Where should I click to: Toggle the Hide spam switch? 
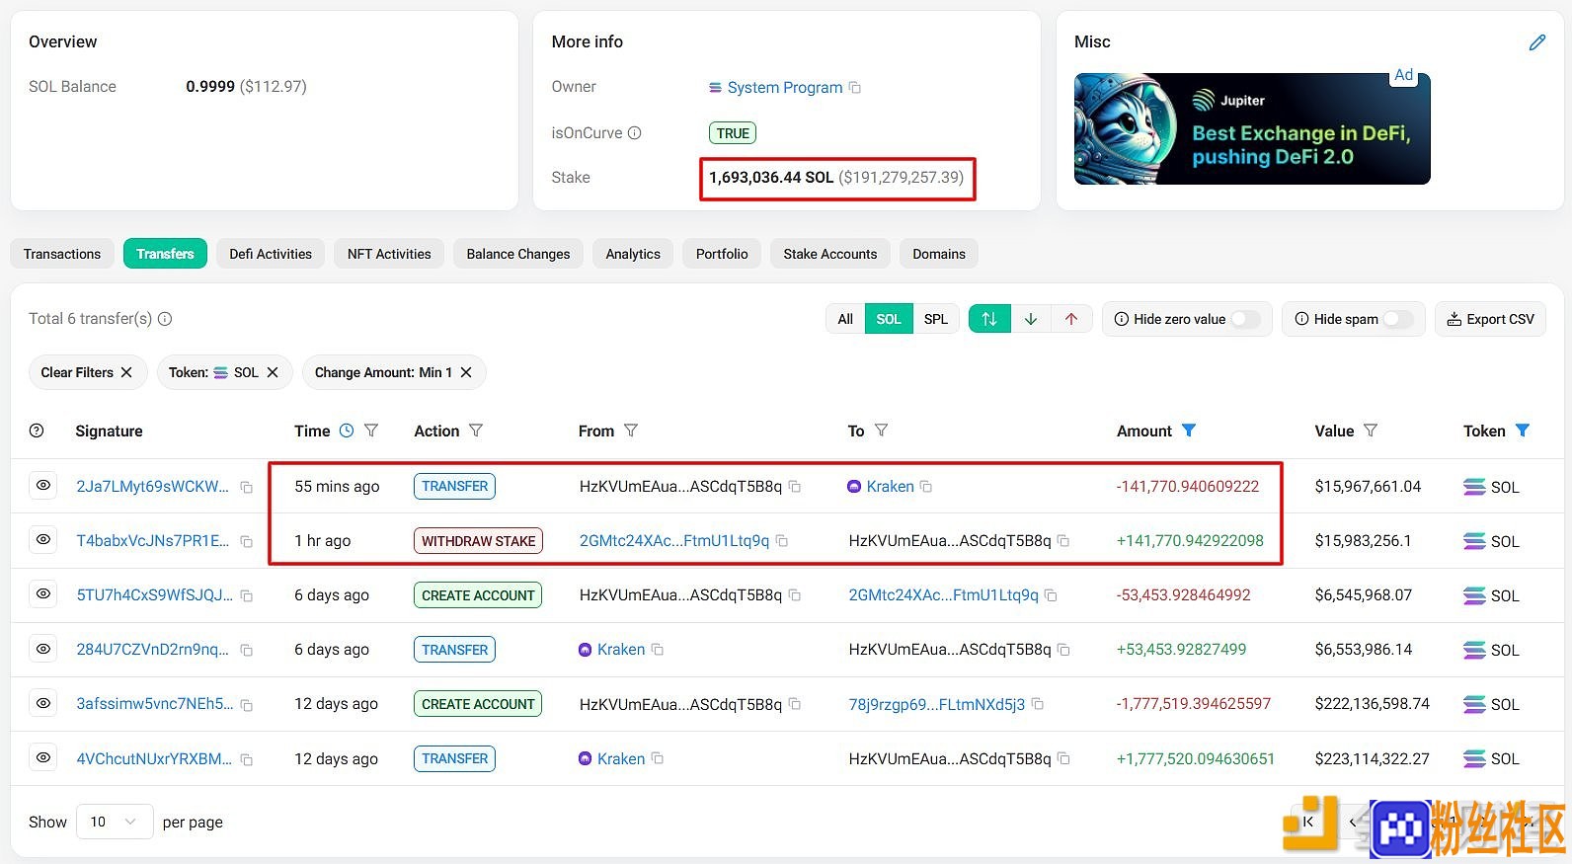click(x=1398, y=319)
